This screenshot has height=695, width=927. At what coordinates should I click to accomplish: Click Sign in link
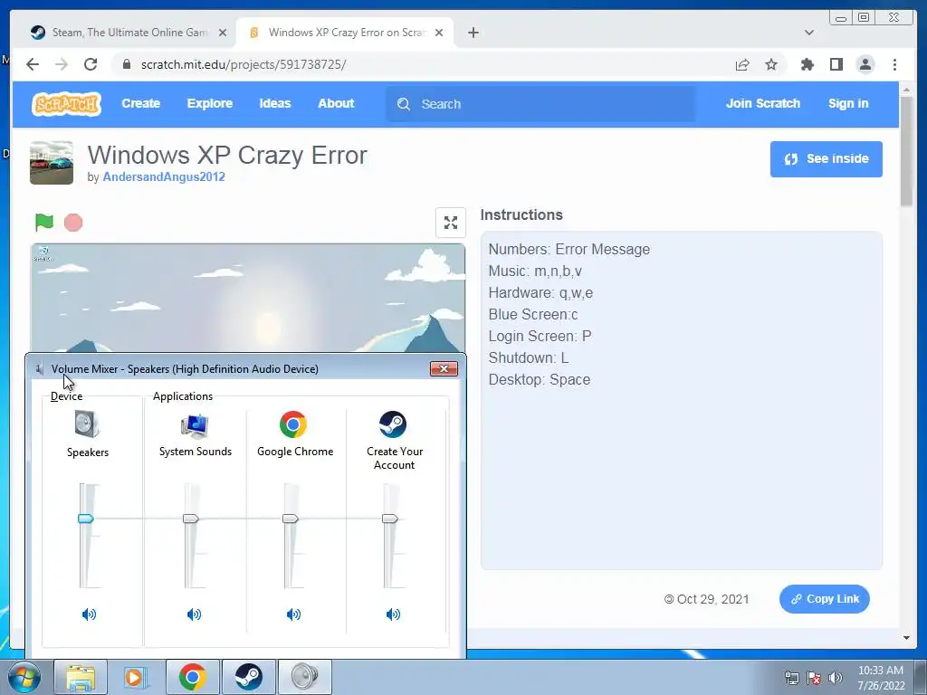pyautogui.click(x=848, y=103)
